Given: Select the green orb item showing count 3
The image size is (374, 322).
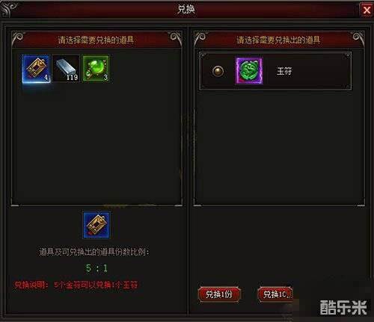Looking at the screenshot, I should coord(96,69).
